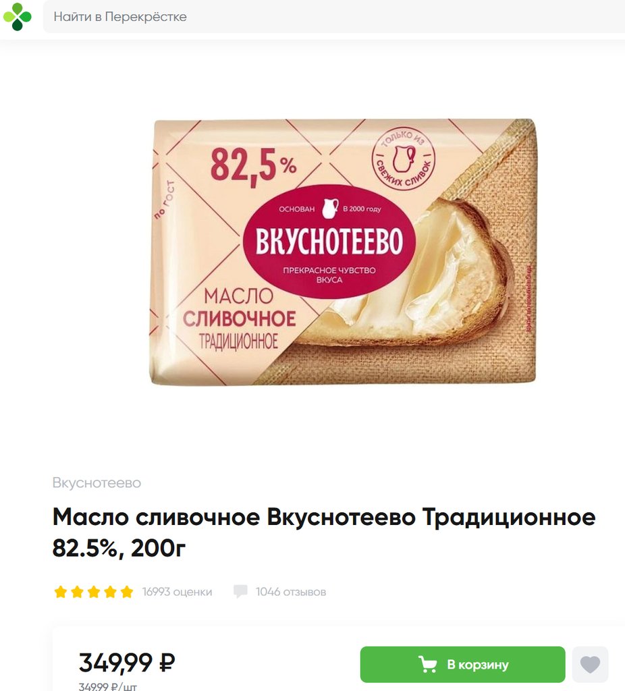Add the butter to cart with В корзину

462,664
